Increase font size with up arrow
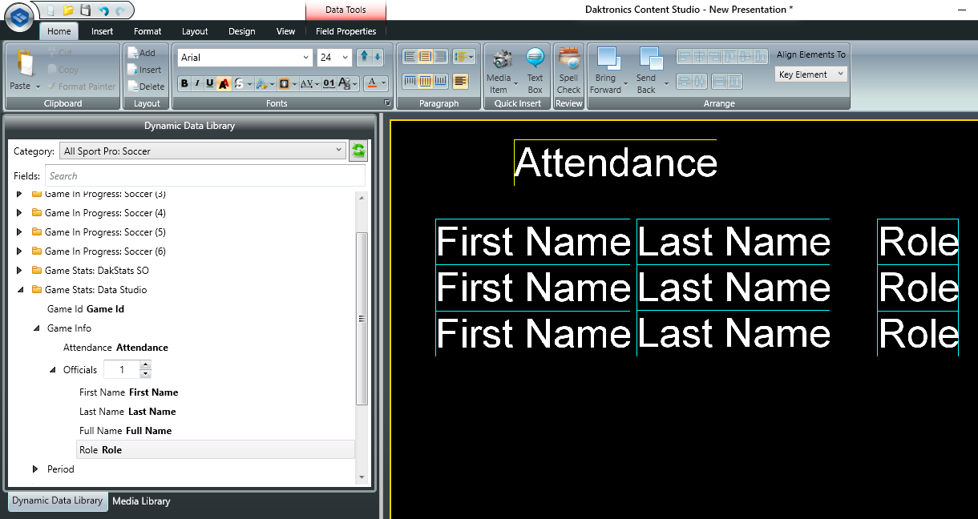 pos(363,57)
